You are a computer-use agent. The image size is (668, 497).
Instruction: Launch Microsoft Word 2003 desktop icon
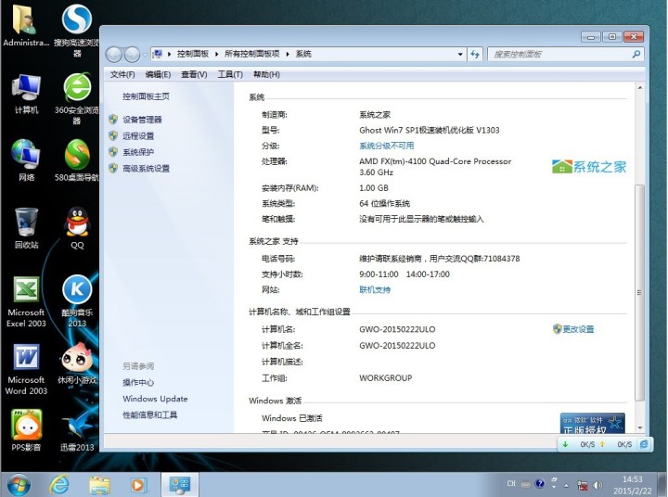(26, 369)
